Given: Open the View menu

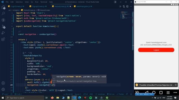Looking at the screenshot, I should click(27, 2).
